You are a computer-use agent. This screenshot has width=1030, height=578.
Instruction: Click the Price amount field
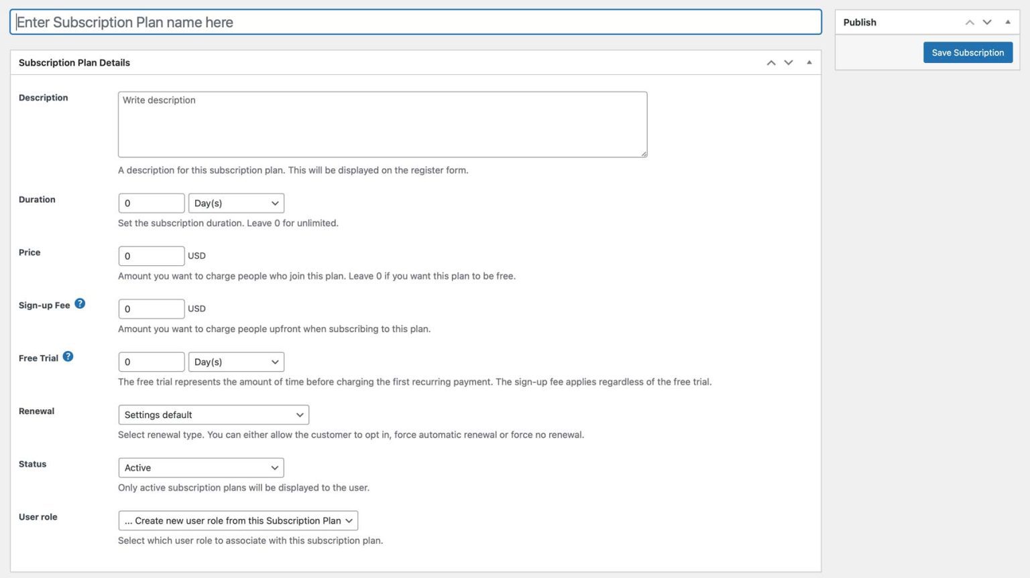(x=152, y=256)
